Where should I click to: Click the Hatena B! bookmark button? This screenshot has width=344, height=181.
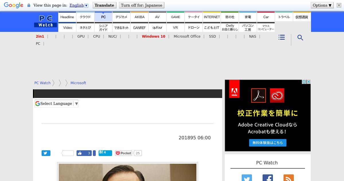tap(105, 153)
